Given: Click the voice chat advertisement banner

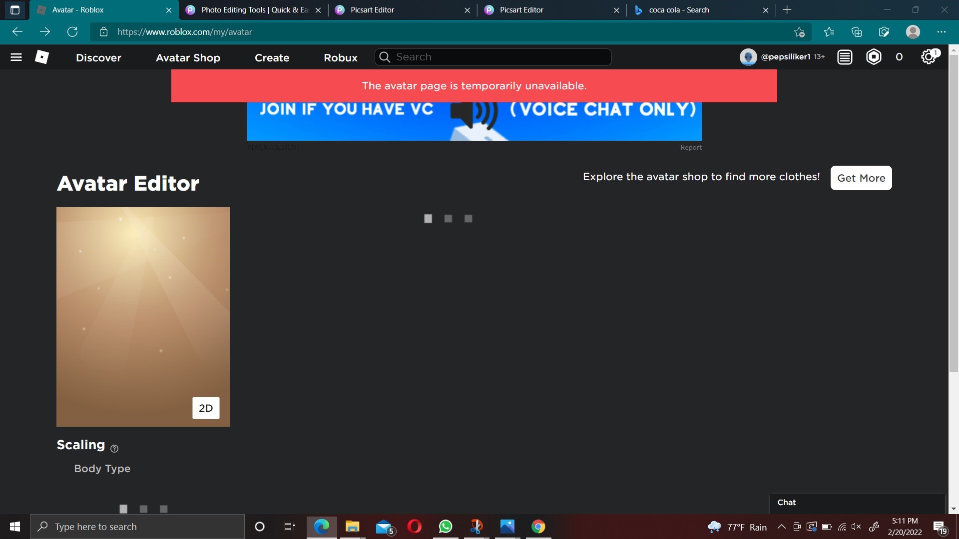Looking at the screenshot, I should [x=474, y=121].
